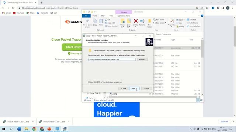The height and width of the screenshot is (132, 236).
Task: Sort files by the Type column
Action: 173,40
